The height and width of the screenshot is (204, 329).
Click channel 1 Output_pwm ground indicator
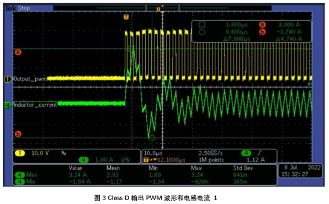click(8, 79)
